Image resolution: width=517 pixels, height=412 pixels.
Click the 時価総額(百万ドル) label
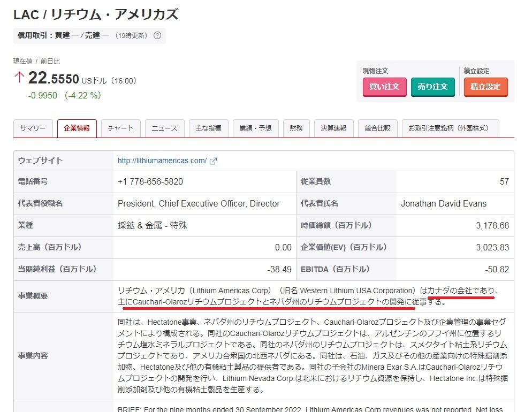(x=337, y=225)
